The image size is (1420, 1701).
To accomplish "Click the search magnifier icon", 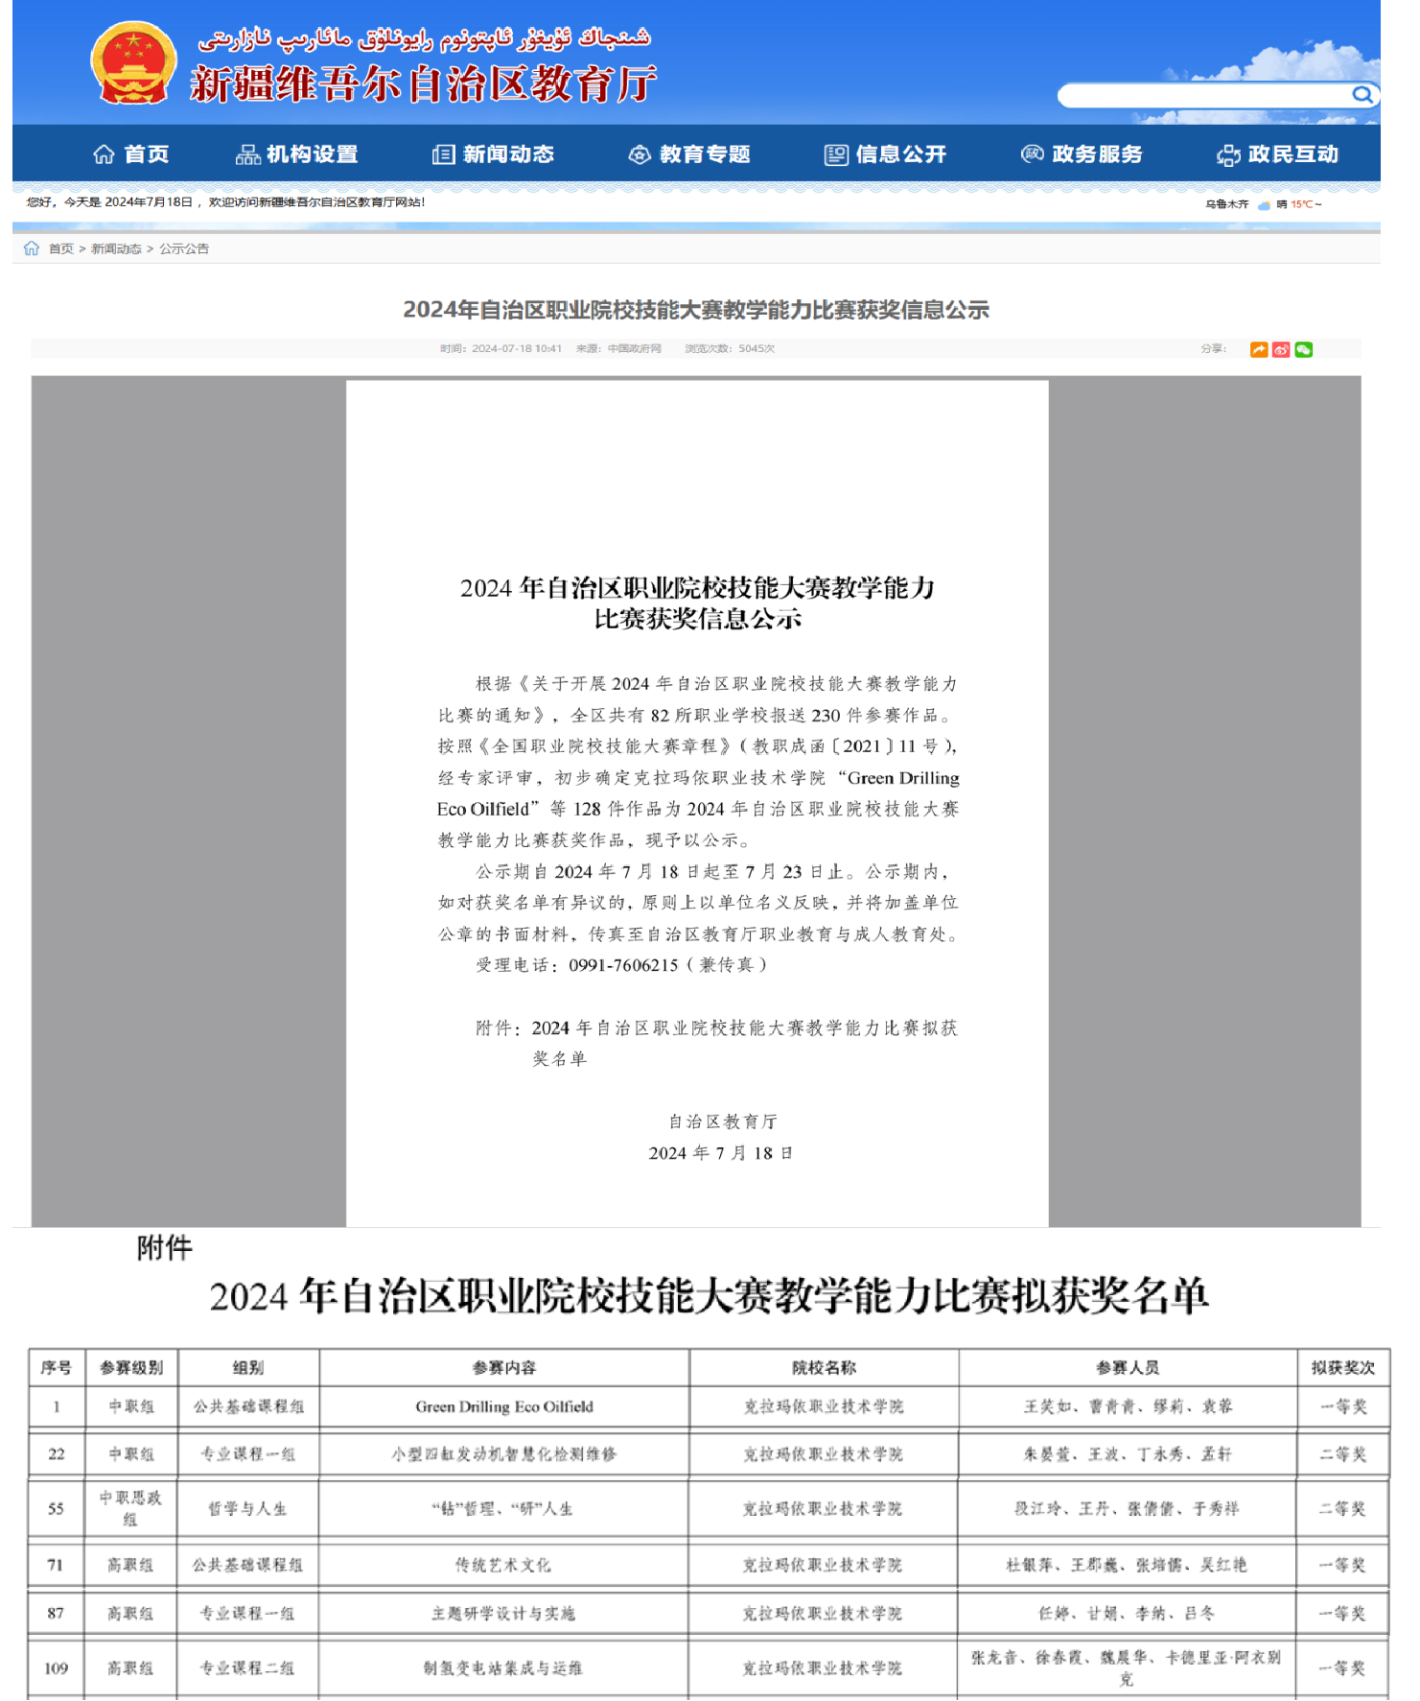I will pyautogui.click(x=1362, y=94).
